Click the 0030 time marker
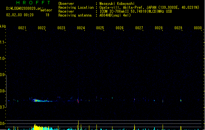205x130 pixels. (198, 28)
